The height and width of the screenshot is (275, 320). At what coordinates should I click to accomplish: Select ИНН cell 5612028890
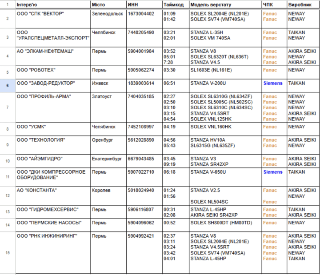[x=144, y=145]
